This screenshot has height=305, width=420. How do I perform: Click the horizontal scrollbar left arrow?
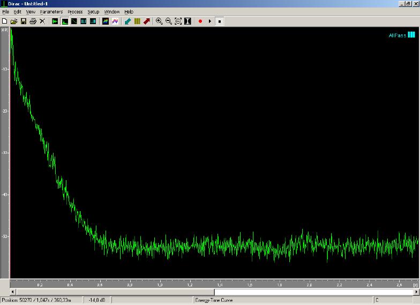[13, 292]
